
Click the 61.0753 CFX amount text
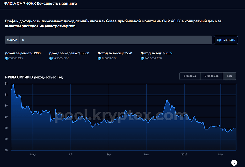click(109, 58)
